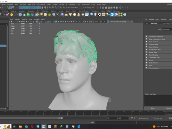Expand the Object Display section
The height and width of the screenshot is (129, 172).
point(158,55)
